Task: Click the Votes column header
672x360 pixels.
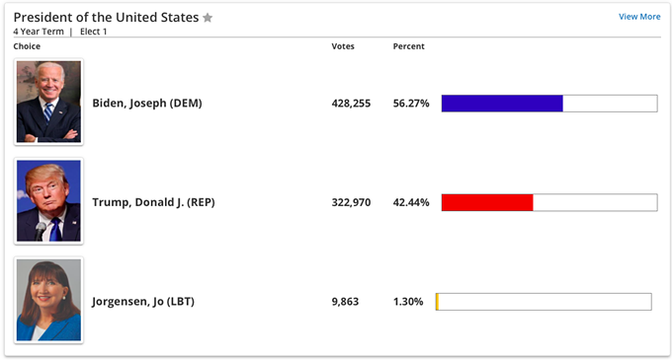Action: [x=343, y=46]
